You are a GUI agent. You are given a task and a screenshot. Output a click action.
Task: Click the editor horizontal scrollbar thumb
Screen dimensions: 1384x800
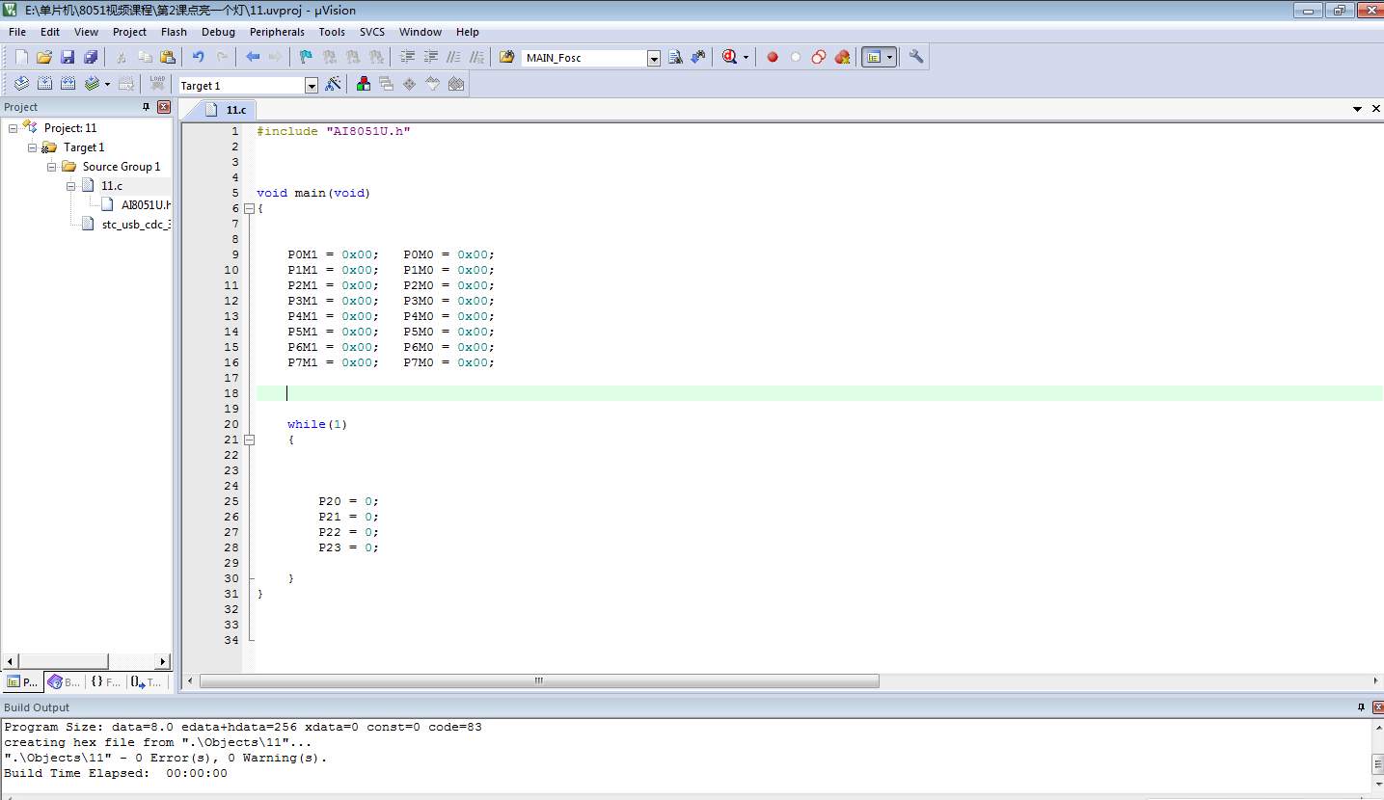539,680
